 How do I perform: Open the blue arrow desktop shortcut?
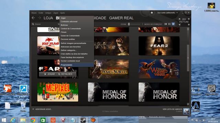pos(23,90)
